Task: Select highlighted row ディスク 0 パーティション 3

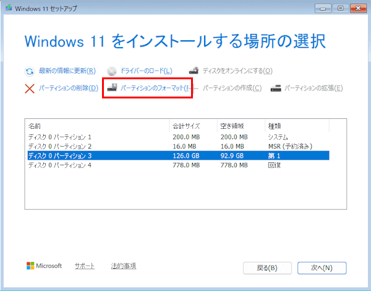Action: (x=179, y=155)
